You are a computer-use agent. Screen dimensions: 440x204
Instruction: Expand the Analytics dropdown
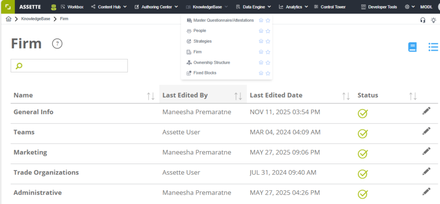click(293, 7)
